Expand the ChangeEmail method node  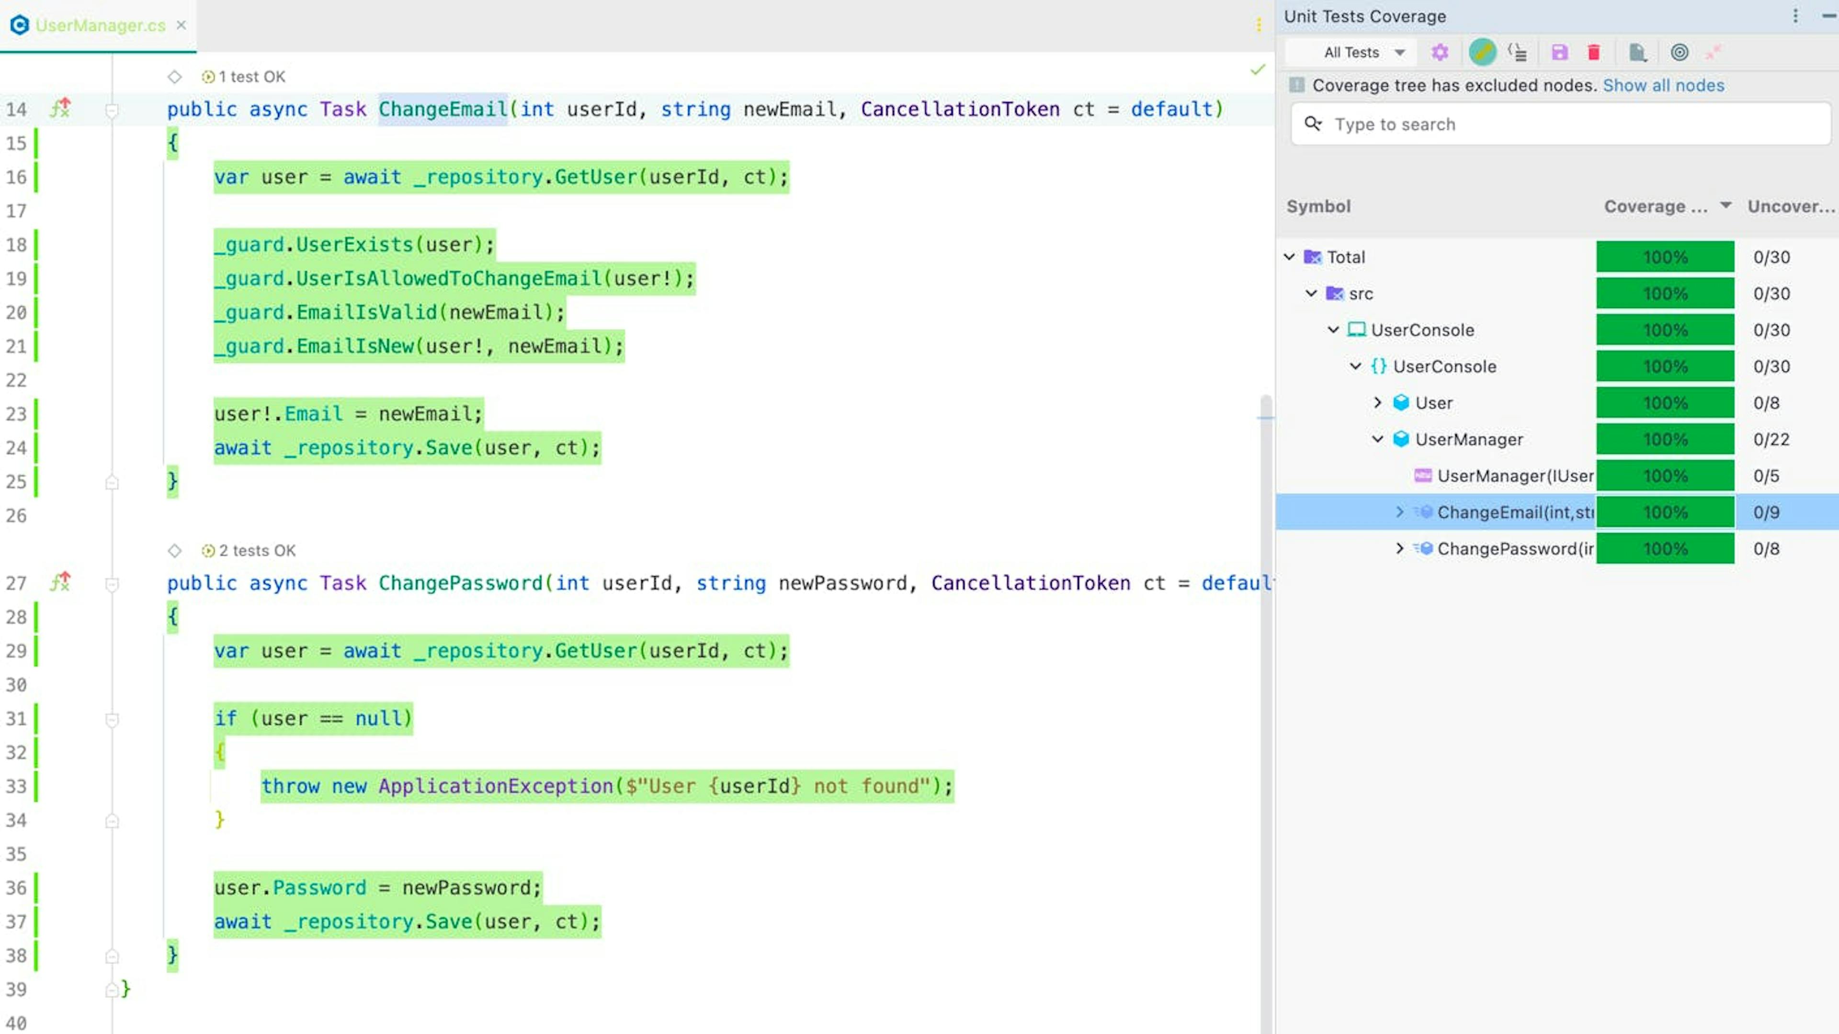coord(1399,512)
